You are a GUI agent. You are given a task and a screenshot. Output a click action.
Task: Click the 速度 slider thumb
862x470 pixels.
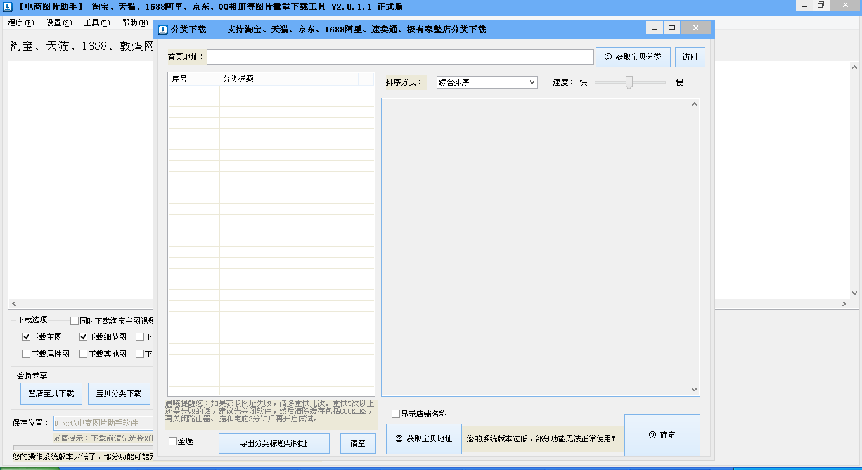629,82
